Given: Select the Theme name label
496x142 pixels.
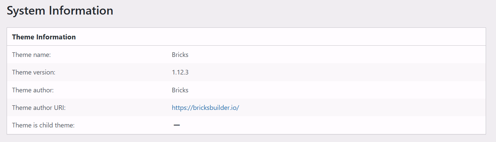Looking at the screenshot, I should tap(31, 55).
